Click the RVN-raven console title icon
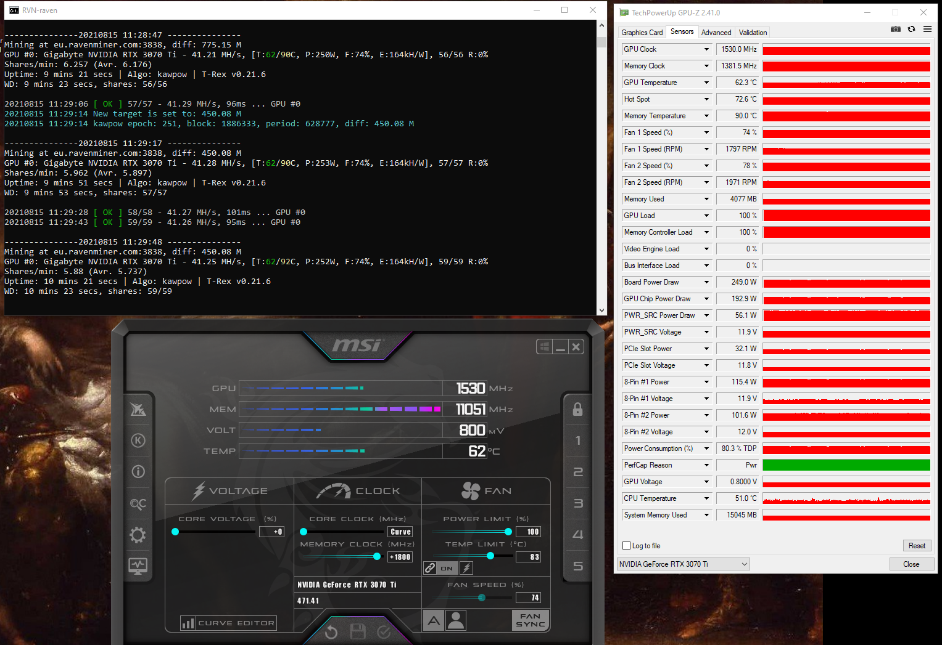The image size is (942, 645). [x=14, y=10]
